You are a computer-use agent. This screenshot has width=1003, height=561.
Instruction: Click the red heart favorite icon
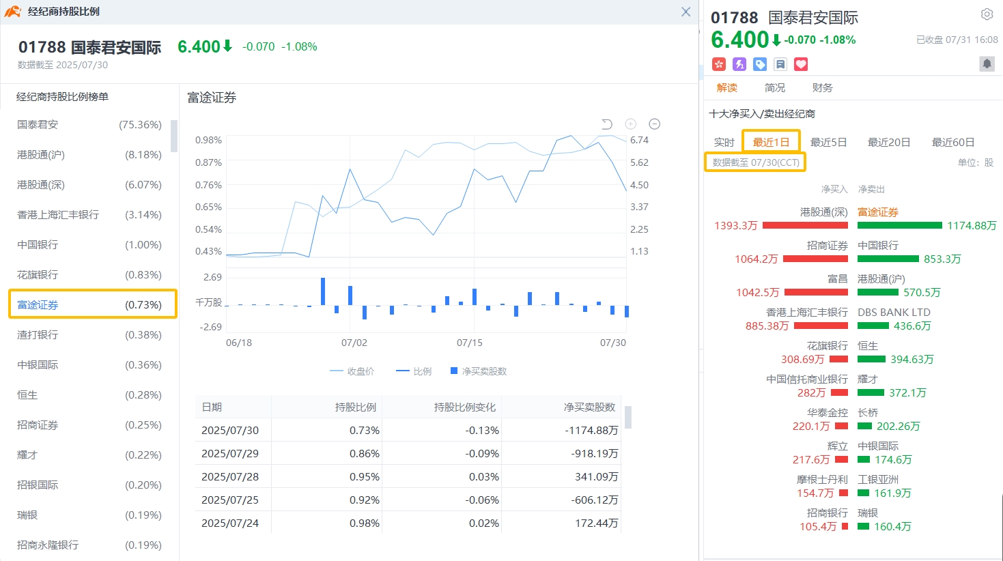[801, 64]
